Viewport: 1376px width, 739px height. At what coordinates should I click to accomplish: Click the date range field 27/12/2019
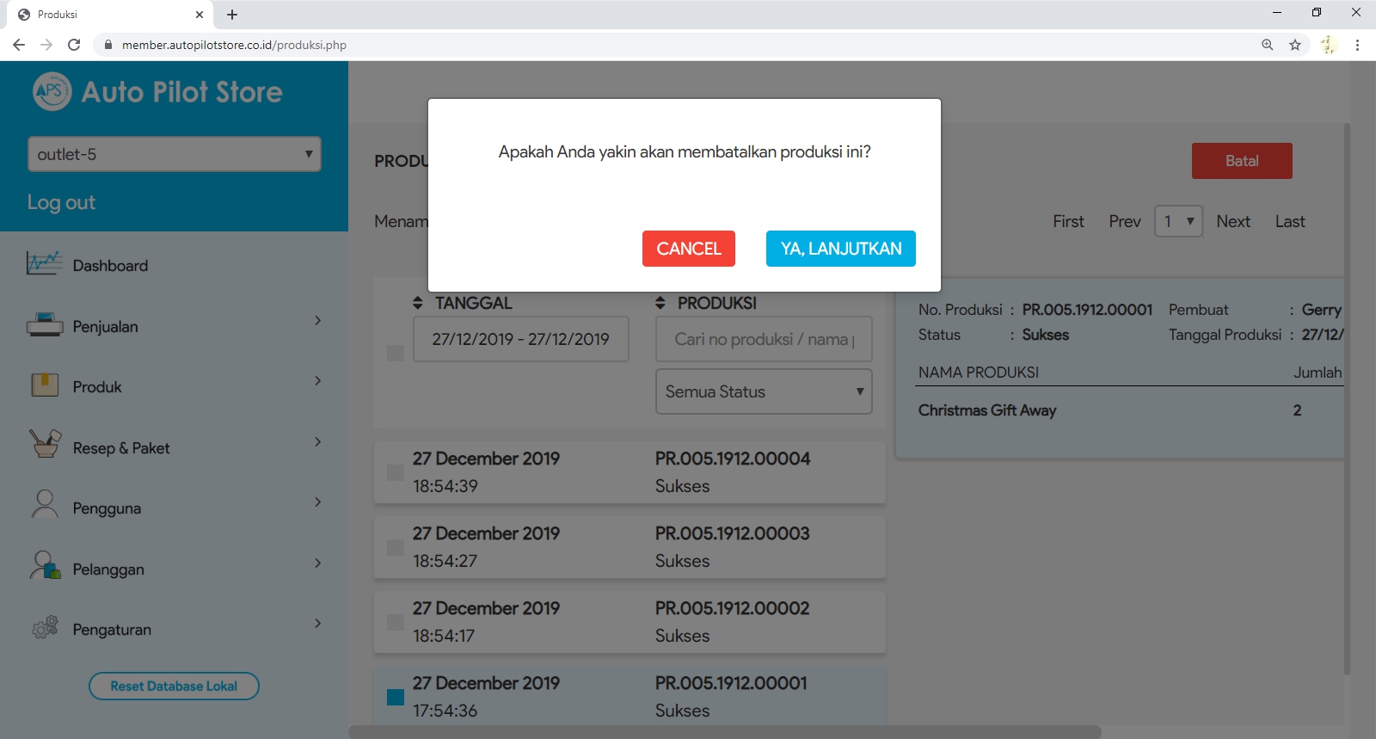[x=520, y=339]
